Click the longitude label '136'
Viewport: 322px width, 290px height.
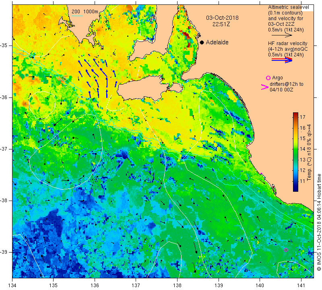point(95,285)
